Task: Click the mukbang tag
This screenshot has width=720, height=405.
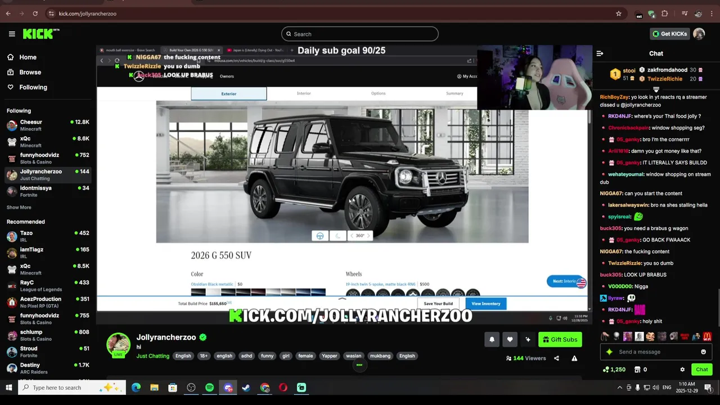Action: tap(380, 356)
